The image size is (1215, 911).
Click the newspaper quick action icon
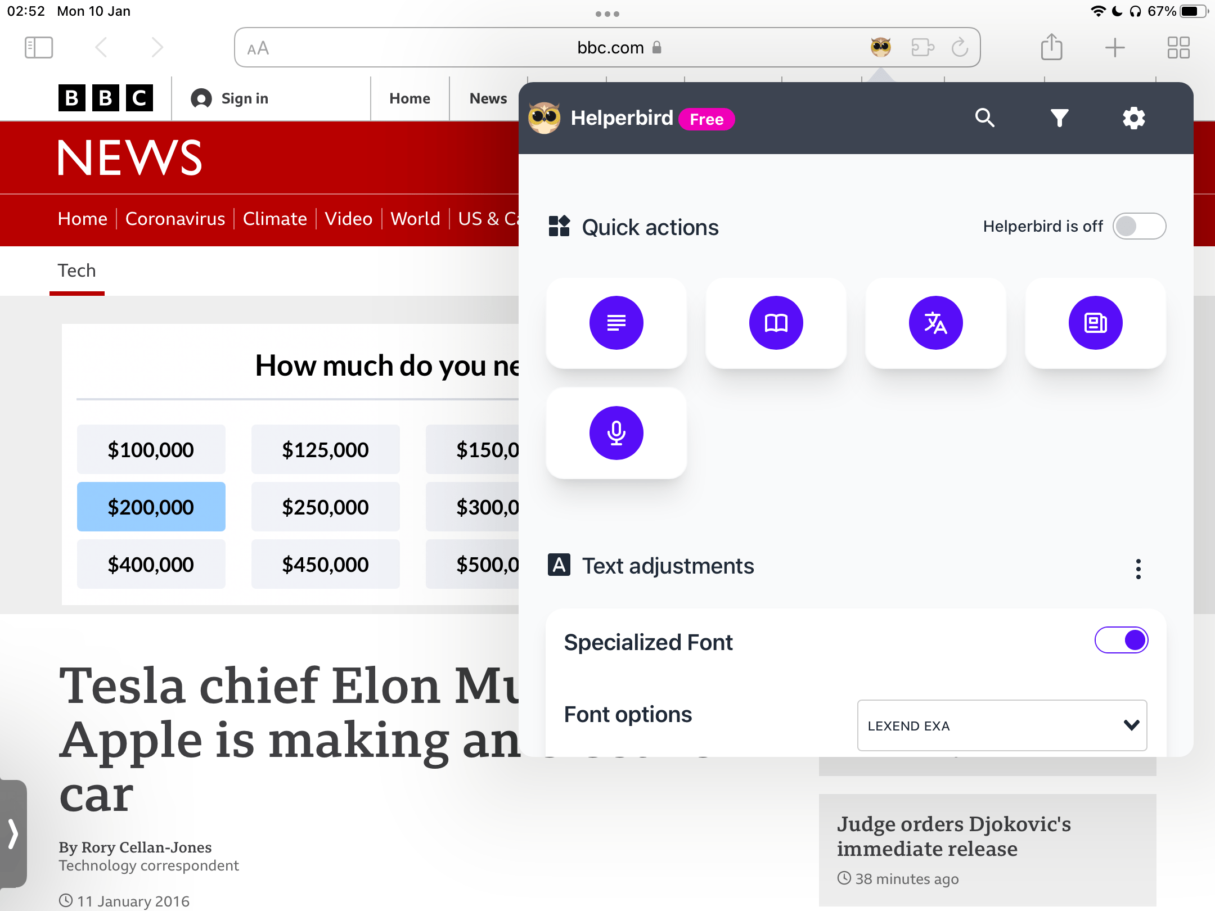point(1095,323)
